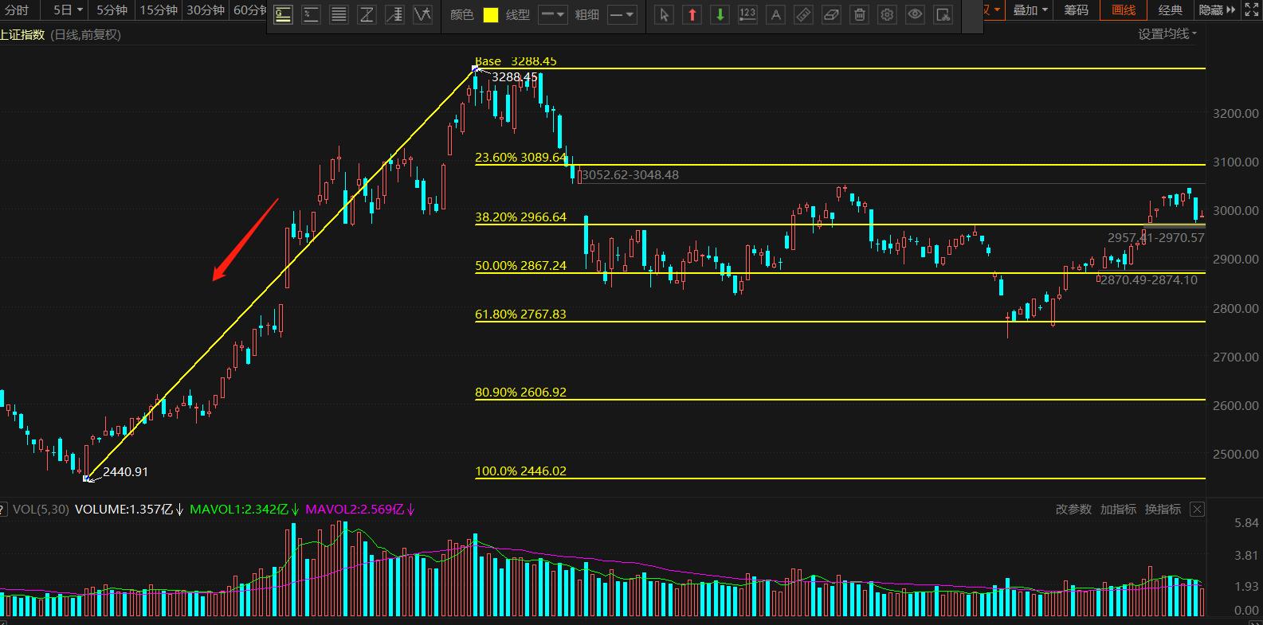Click the 100.0% 2446.02 retracement label

(521, 471)
